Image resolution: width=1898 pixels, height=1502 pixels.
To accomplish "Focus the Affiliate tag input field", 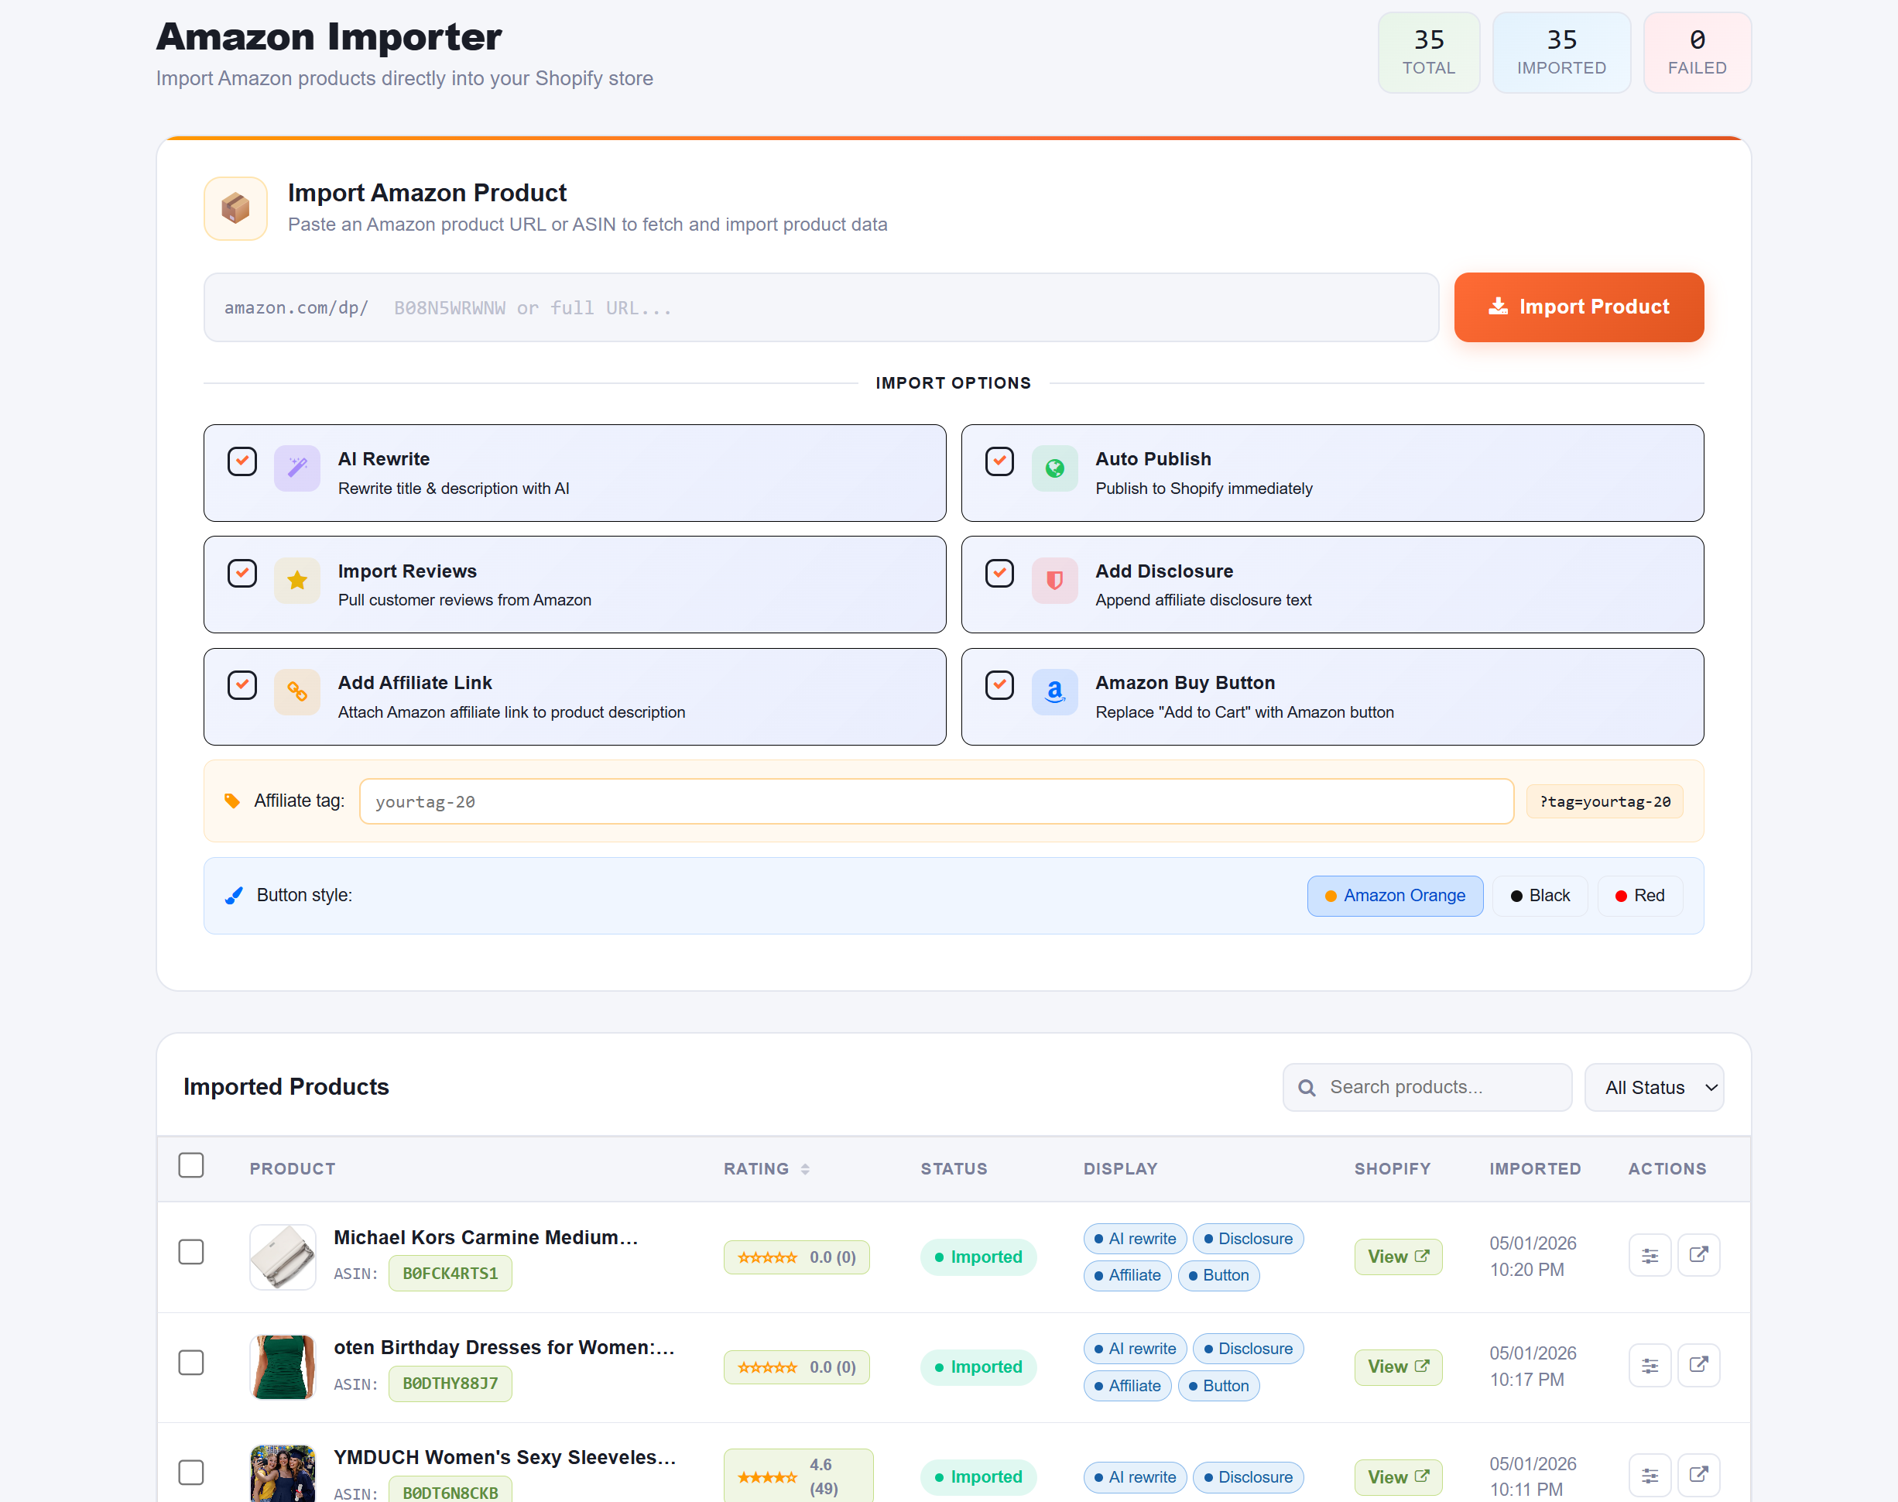I will click(937, 801).
